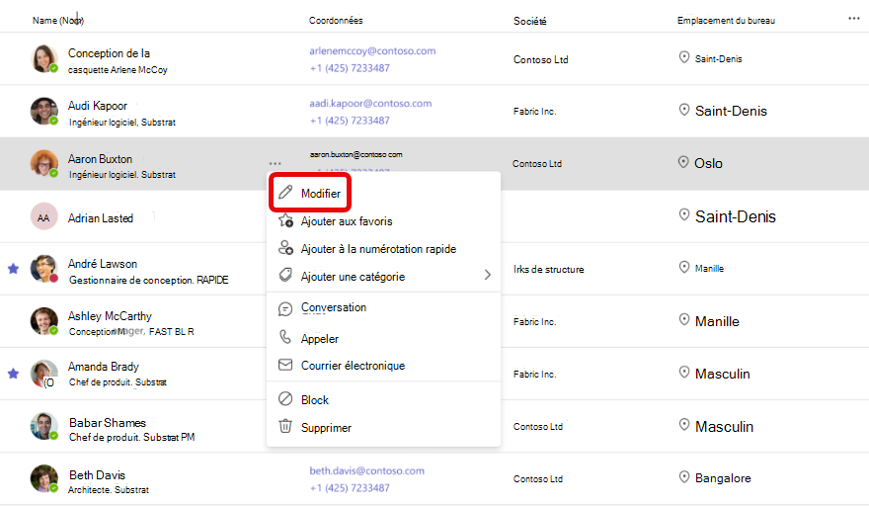Toggle favorite star for Amanda Brady
The height and width of the screenshot is (506, 869).
tap(13, 374)
